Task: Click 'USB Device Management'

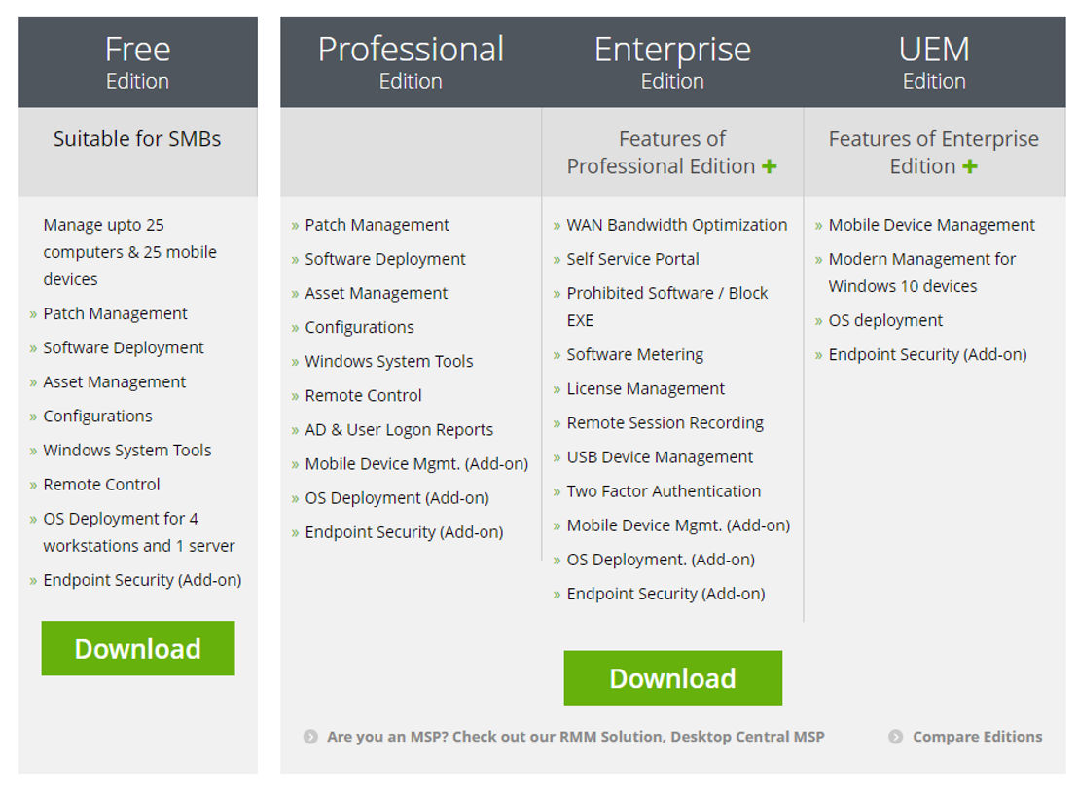Action: 660,457
